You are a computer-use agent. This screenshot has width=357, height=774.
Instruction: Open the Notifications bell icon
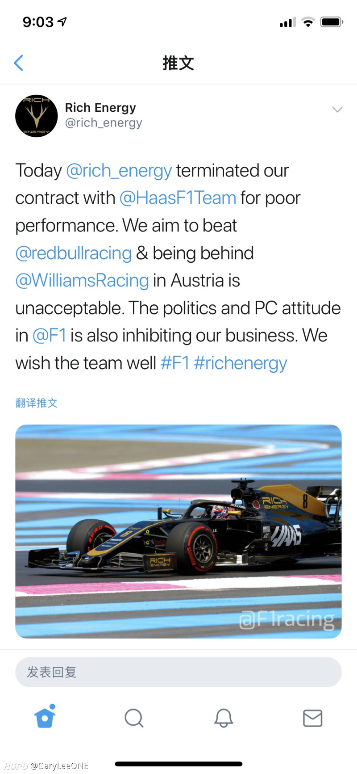point(224,718)
